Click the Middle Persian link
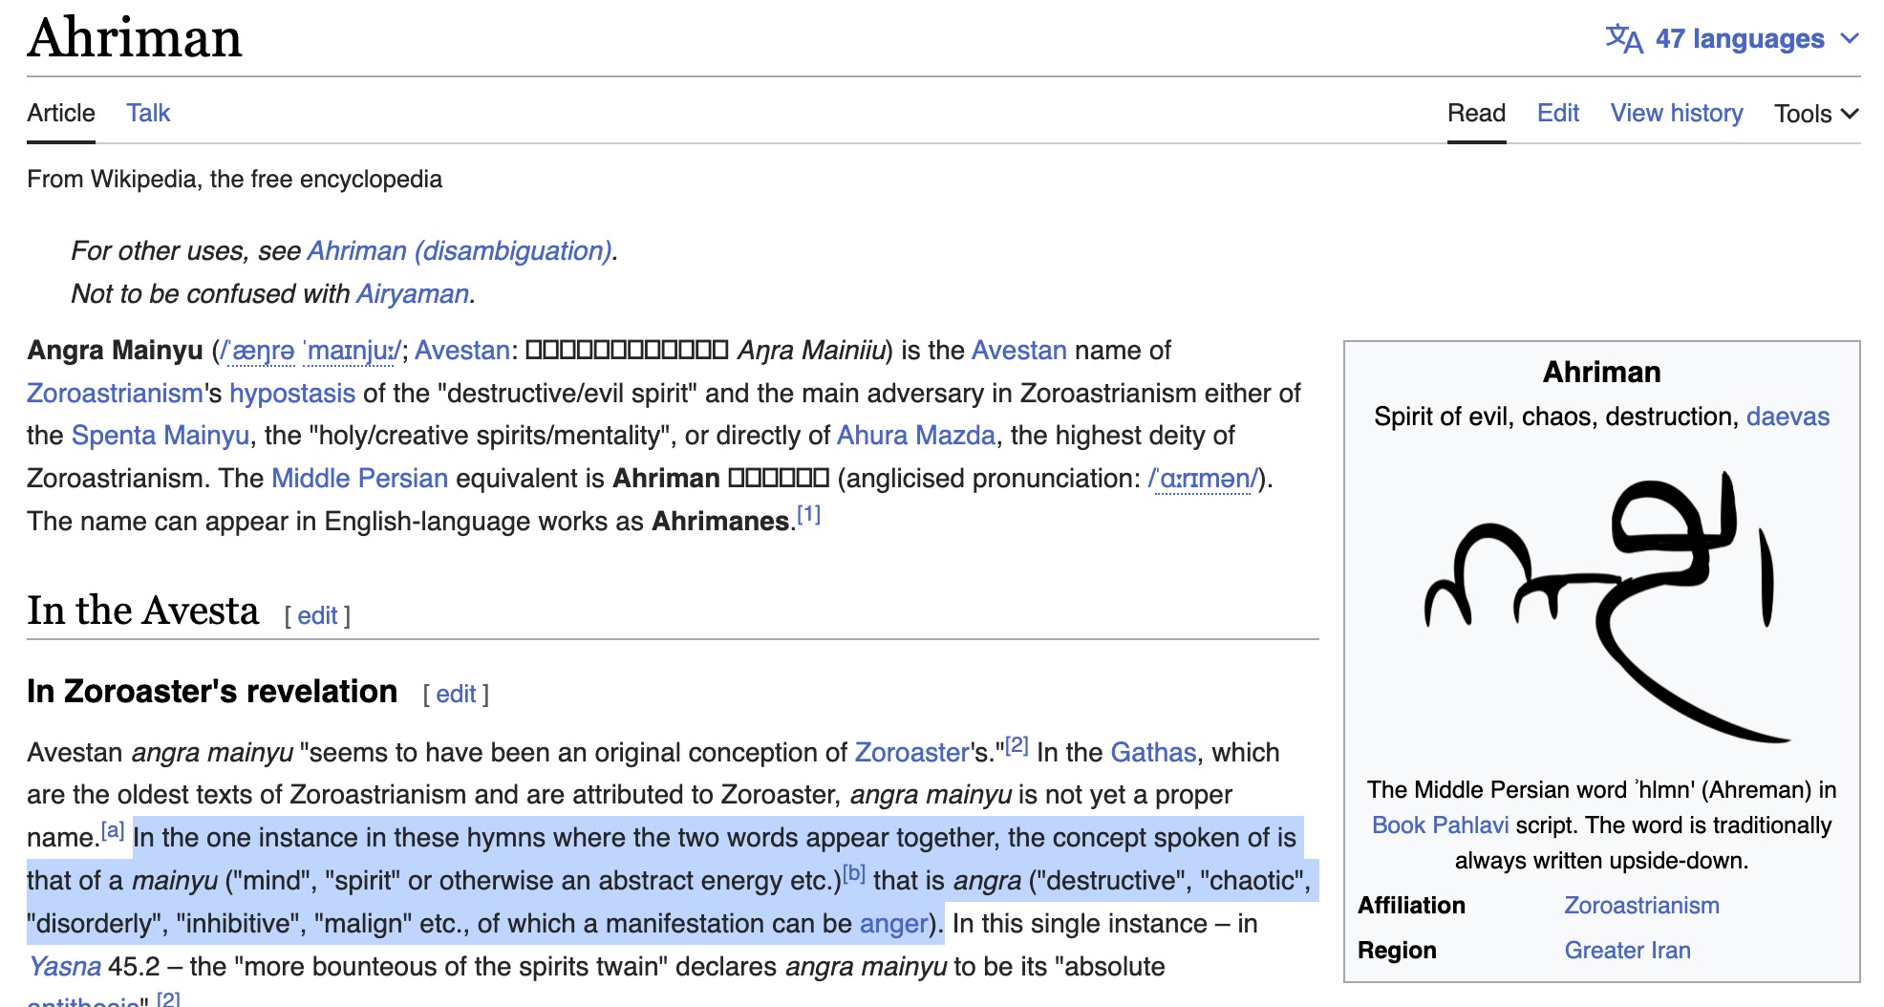 coord(360,478)
